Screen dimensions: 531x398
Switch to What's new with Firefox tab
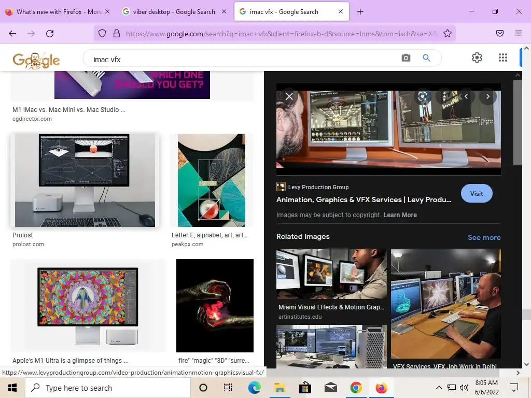[58, 12]
